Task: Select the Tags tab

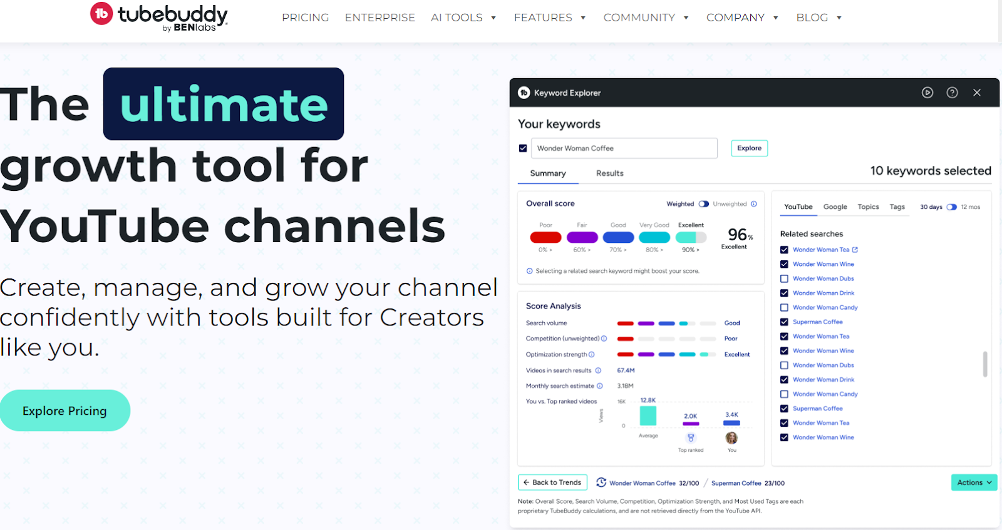Action: coord(897,207)
